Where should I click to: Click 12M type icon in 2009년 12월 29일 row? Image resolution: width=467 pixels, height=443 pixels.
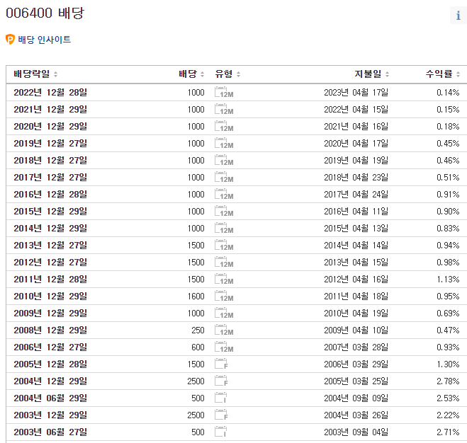[x=224, y=313]
